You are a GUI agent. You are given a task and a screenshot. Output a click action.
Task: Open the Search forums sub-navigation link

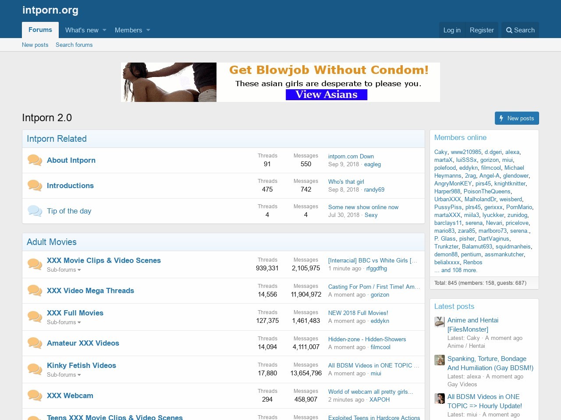point(74,45)
